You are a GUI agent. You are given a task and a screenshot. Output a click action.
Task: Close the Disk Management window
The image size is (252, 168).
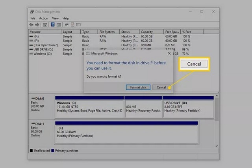pyautogui.click(x=213, y=11)
